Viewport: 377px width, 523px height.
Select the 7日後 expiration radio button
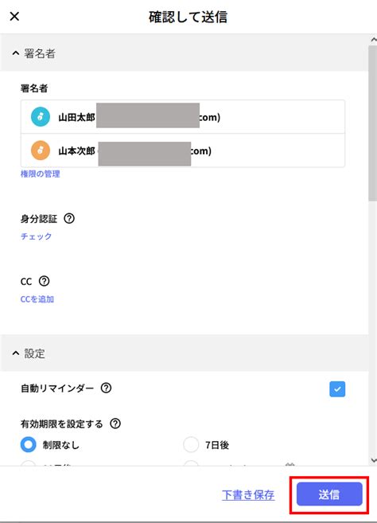pos(191,445)
